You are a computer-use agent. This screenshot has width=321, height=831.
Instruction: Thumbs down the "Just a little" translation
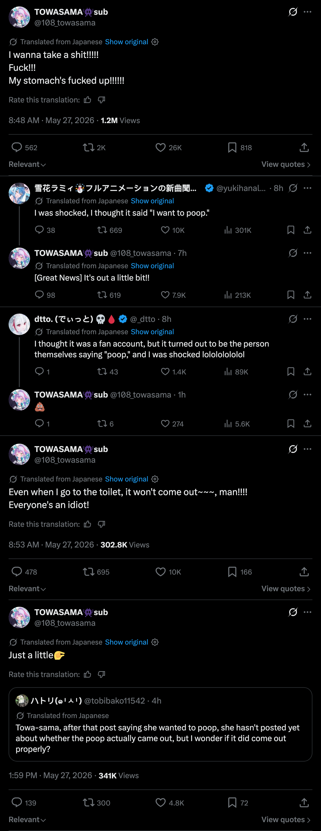pyautogui.click(x=101, y=674)
